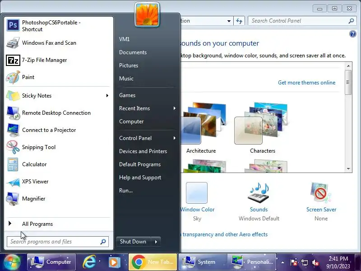Open PhotoshopCS6Portable shortcut icon

(13, 25)
